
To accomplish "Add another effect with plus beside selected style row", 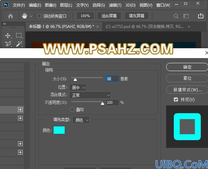I will click(20, 110).
